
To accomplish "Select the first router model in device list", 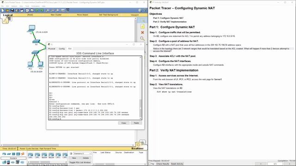I will click(31, 155).
